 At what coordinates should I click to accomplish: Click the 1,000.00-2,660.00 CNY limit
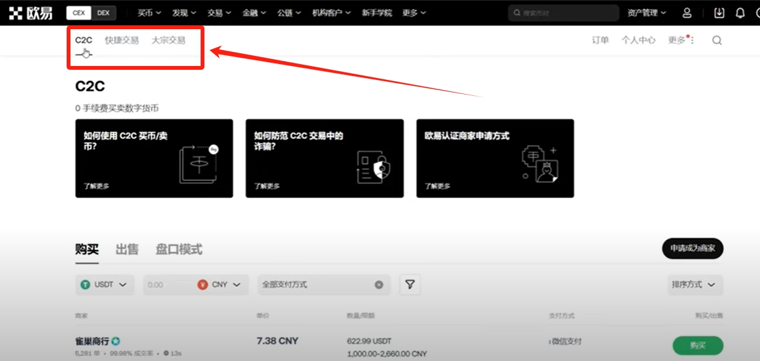pyautogui.click(x=387, y=354)
